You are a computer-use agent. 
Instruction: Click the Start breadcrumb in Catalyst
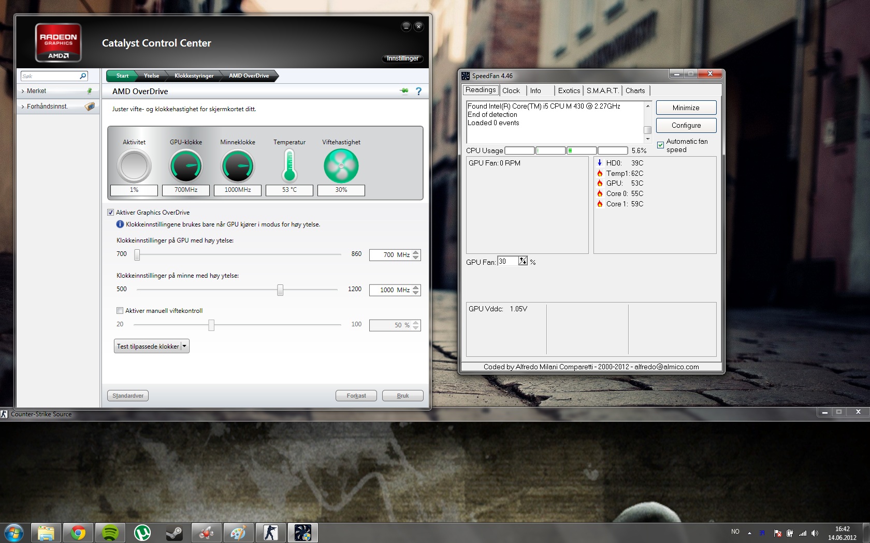coord(122,76)
